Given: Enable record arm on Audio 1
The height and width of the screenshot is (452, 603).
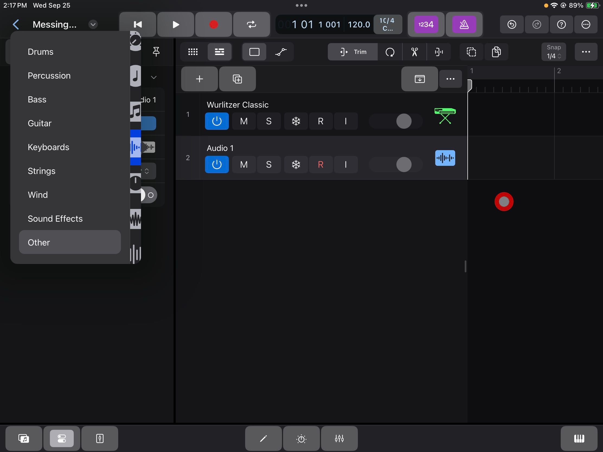Looking at the screenshot, I should (320, 164).
